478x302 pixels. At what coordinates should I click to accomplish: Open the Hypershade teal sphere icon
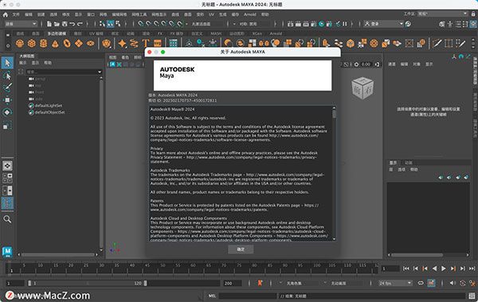[x=321, y=24]
